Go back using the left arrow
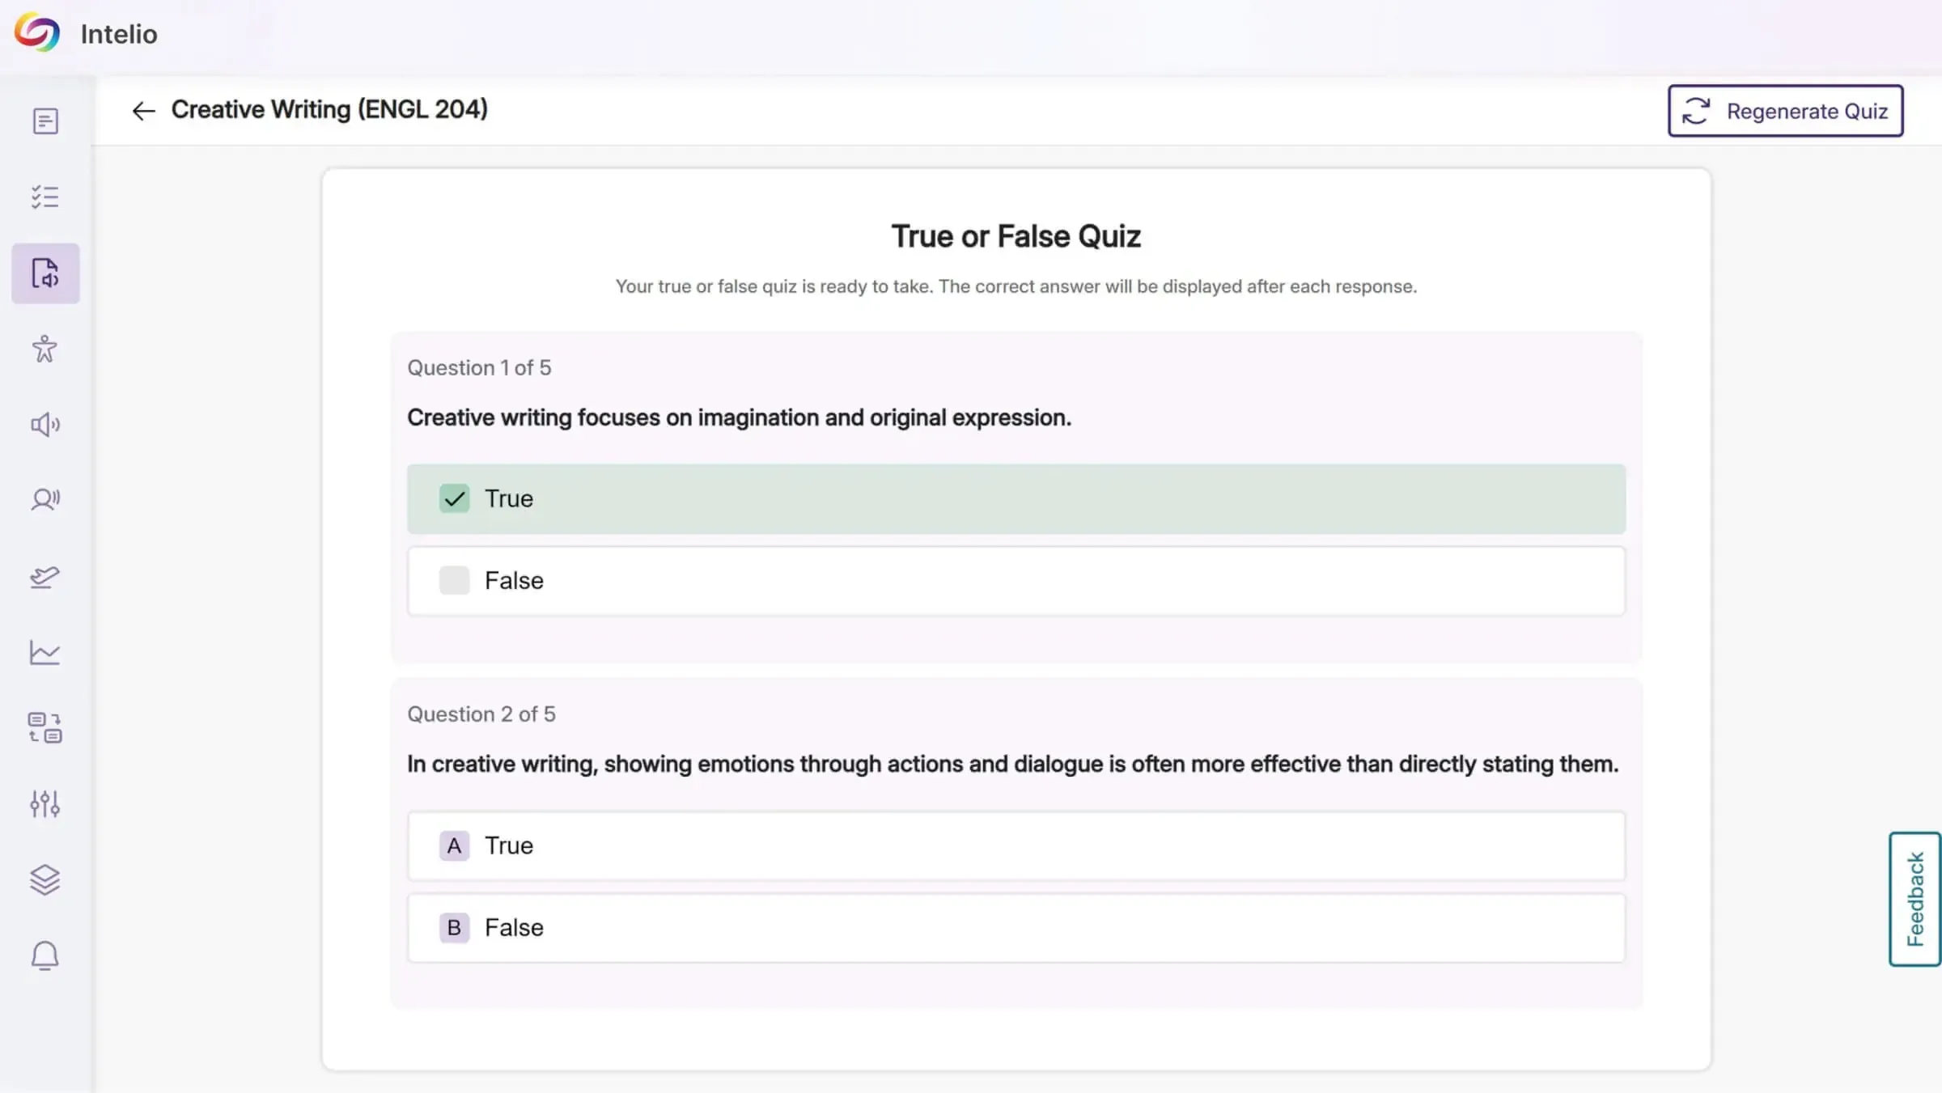Image resolution: width=1942 pixels, height=1093 pixels. 143,111
